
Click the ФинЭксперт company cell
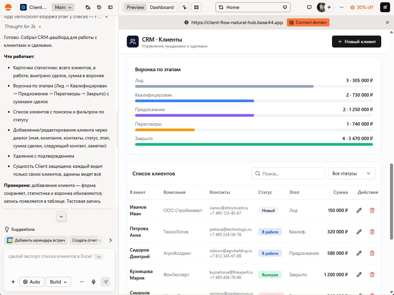(x=176, y=275)
